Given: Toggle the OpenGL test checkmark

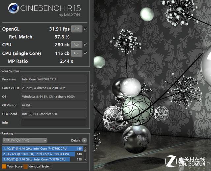Looking at the screenshot, I should [x=85, y=29].
